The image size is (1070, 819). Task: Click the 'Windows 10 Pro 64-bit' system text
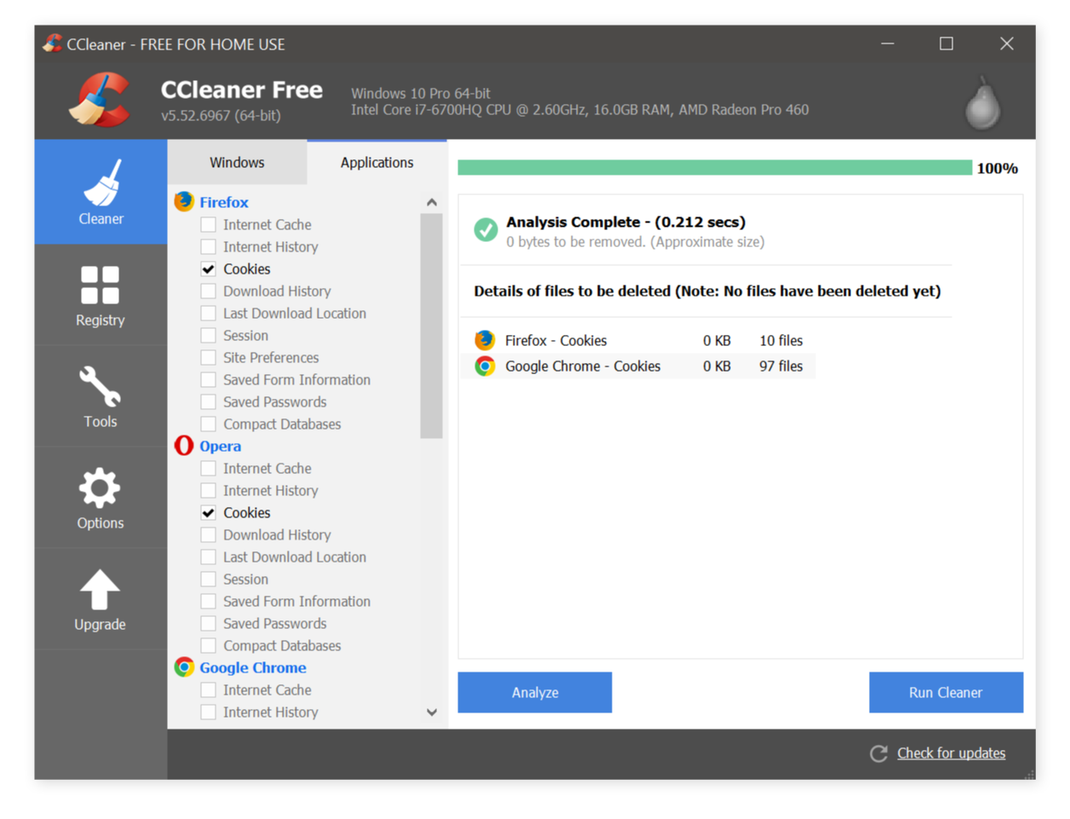[x=421, y=93]
